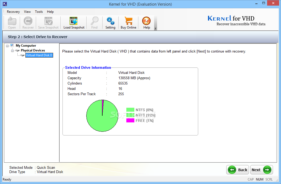Image resolution: width=281 pixels, height=184 pixels.
Task: Click the Open toolbar icon
Action: (12, 21)
